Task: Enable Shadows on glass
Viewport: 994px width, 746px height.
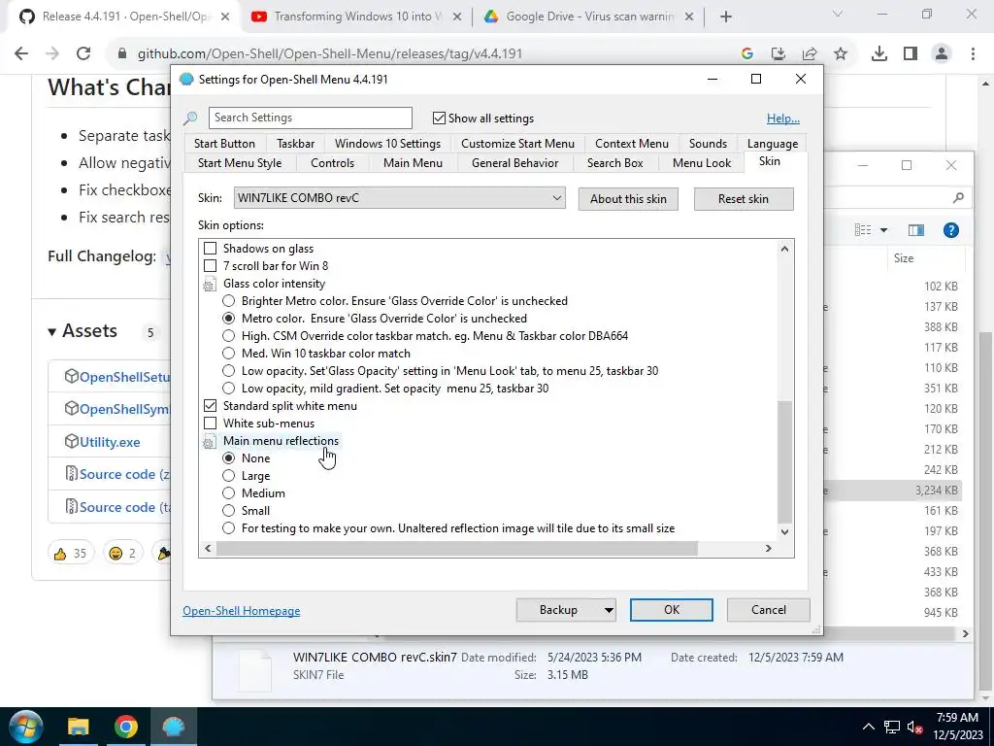Action: (x=210, y=248)
